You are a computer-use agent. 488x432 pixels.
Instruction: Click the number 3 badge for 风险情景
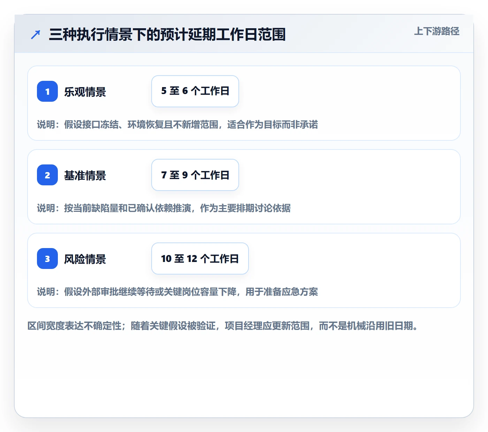point(47,259)
